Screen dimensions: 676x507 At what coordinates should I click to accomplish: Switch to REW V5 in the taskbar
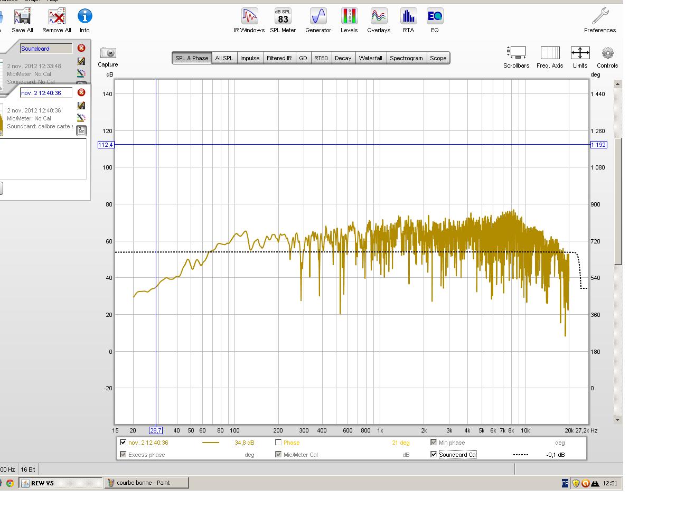point(61,483)
